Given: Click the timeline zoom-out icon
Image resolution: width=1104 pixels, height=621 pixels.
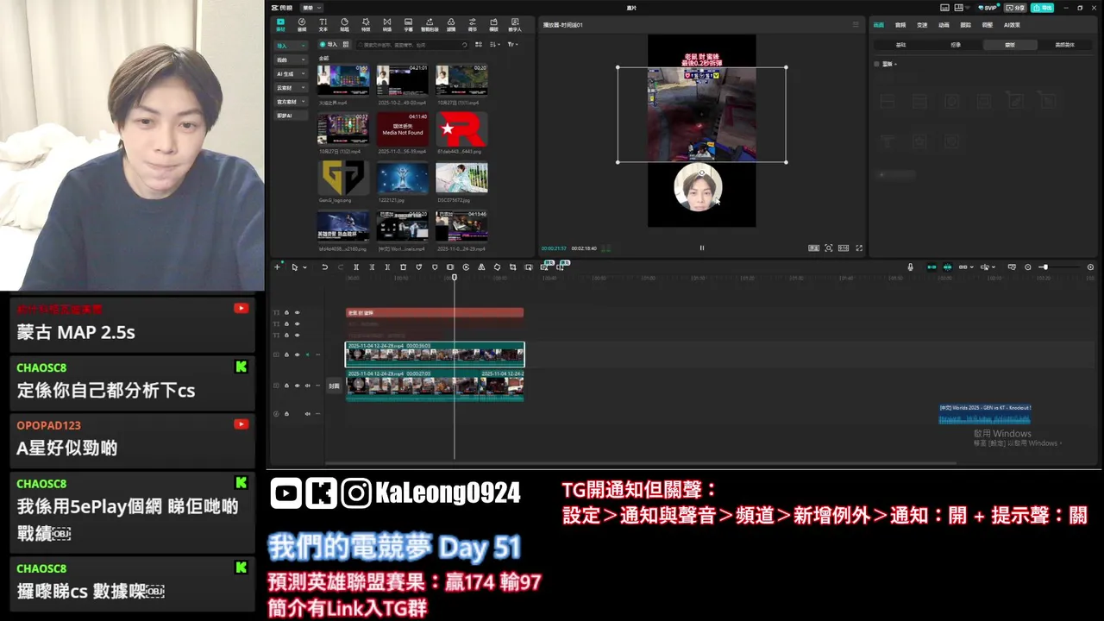Looking at the screenshot, I should click(1027, 267).
